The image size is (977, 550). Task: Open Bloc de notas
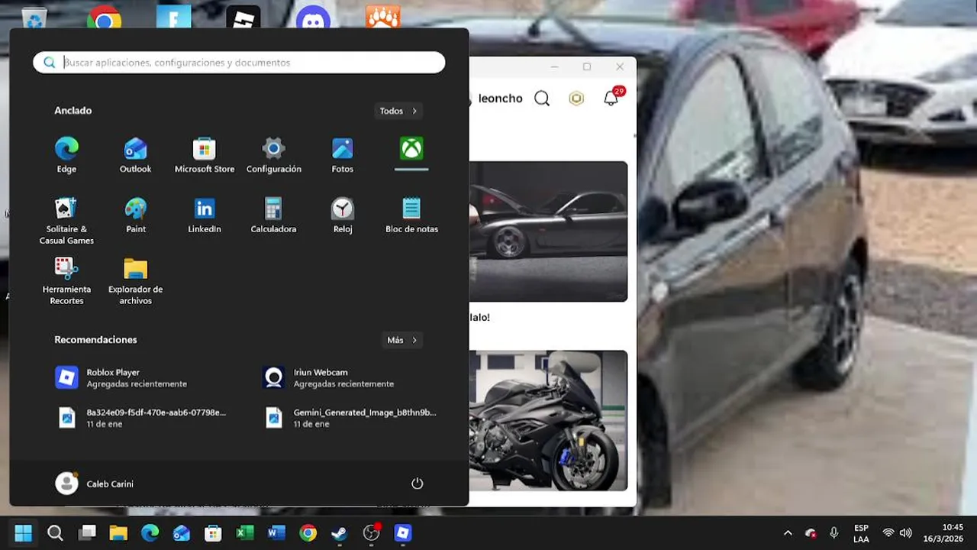click(x=411, y=215)
